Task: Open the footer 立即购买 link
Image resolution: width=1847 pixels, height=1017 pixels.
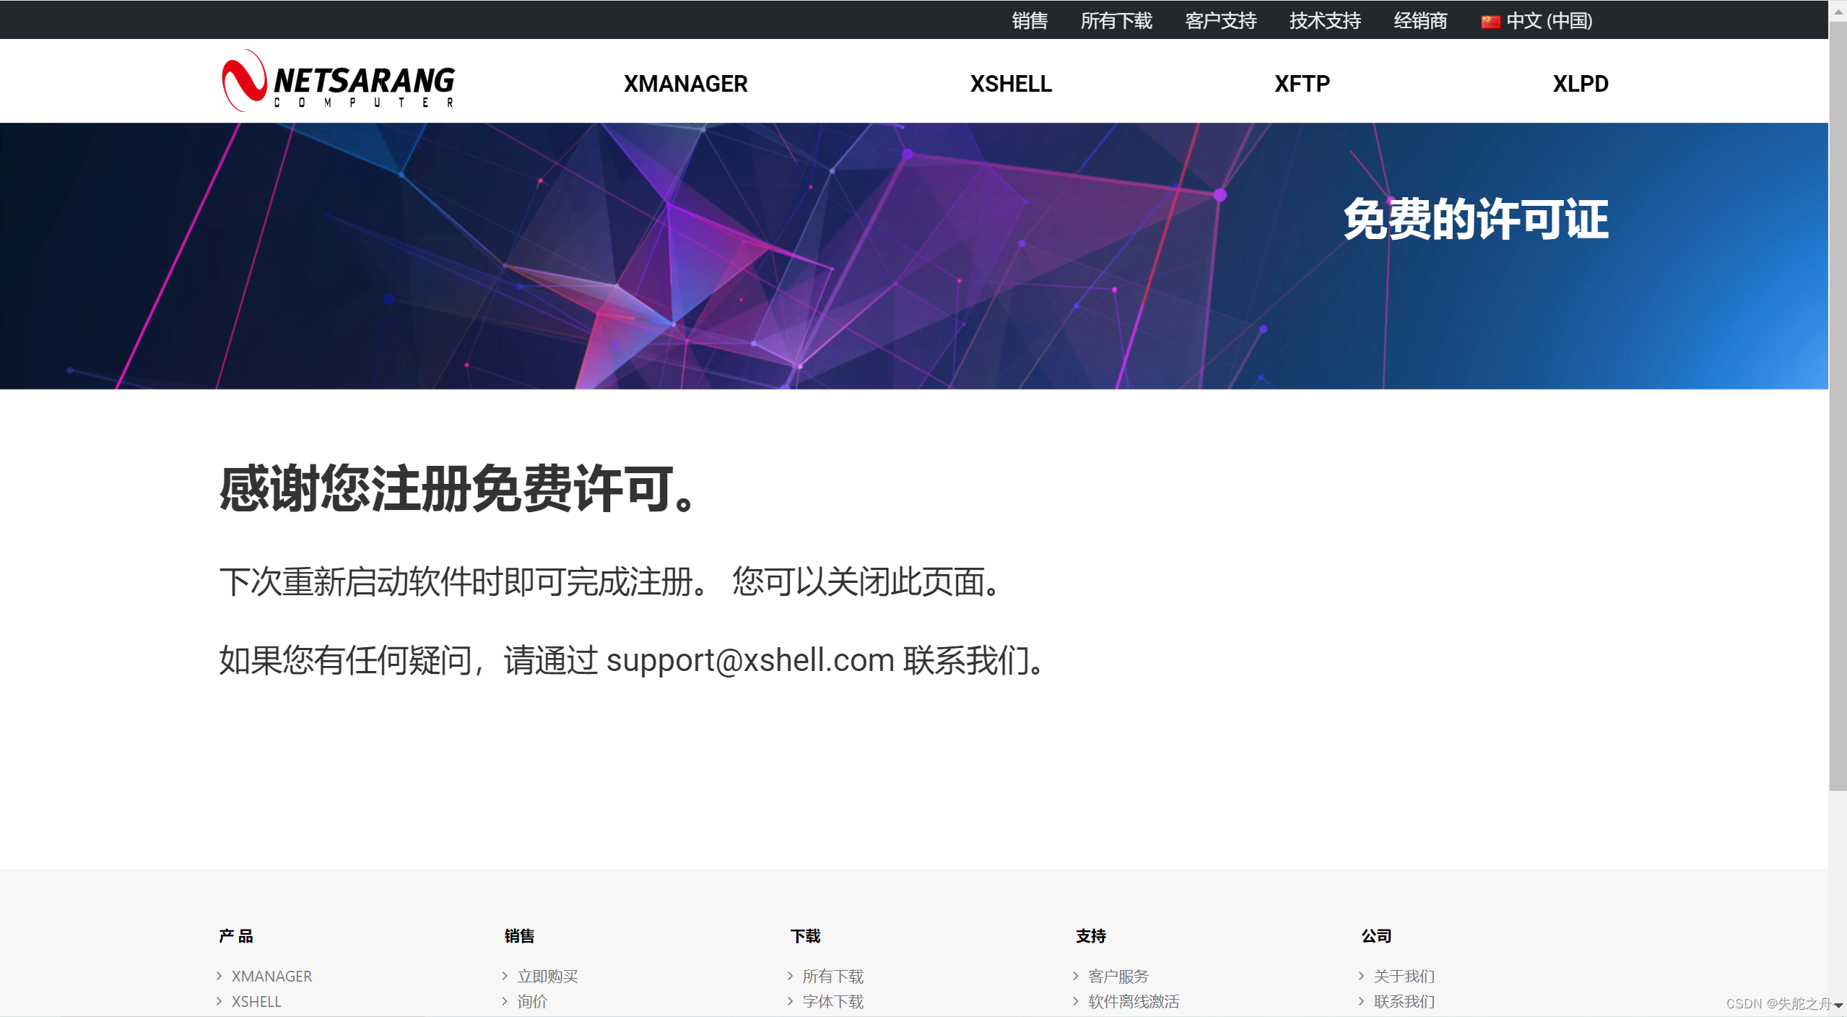Action: tap(547, 976)
